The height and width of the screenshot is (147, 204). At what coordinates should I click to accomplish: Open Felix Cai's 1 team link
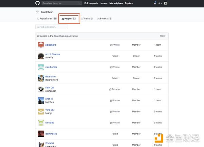(158, 89)
